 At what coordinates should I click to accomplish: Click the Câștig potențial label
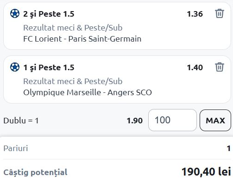coord(35,172)
